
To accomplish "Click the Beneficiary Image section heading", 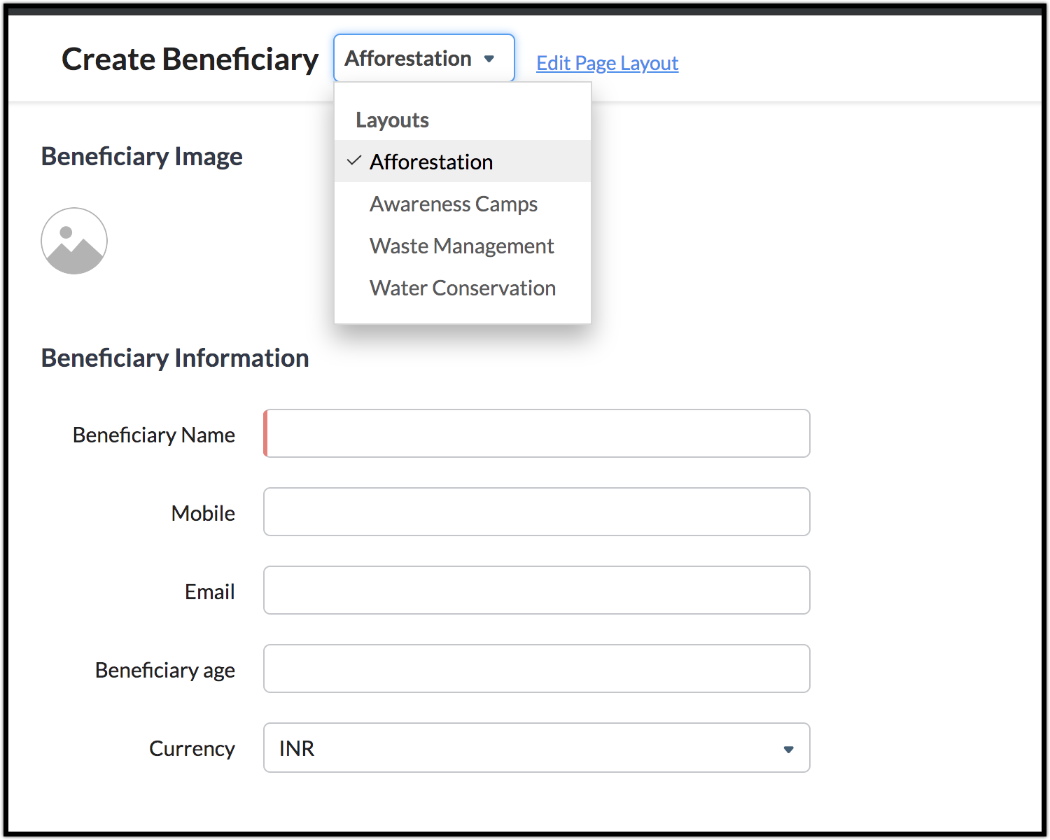I will coord(142,156).
